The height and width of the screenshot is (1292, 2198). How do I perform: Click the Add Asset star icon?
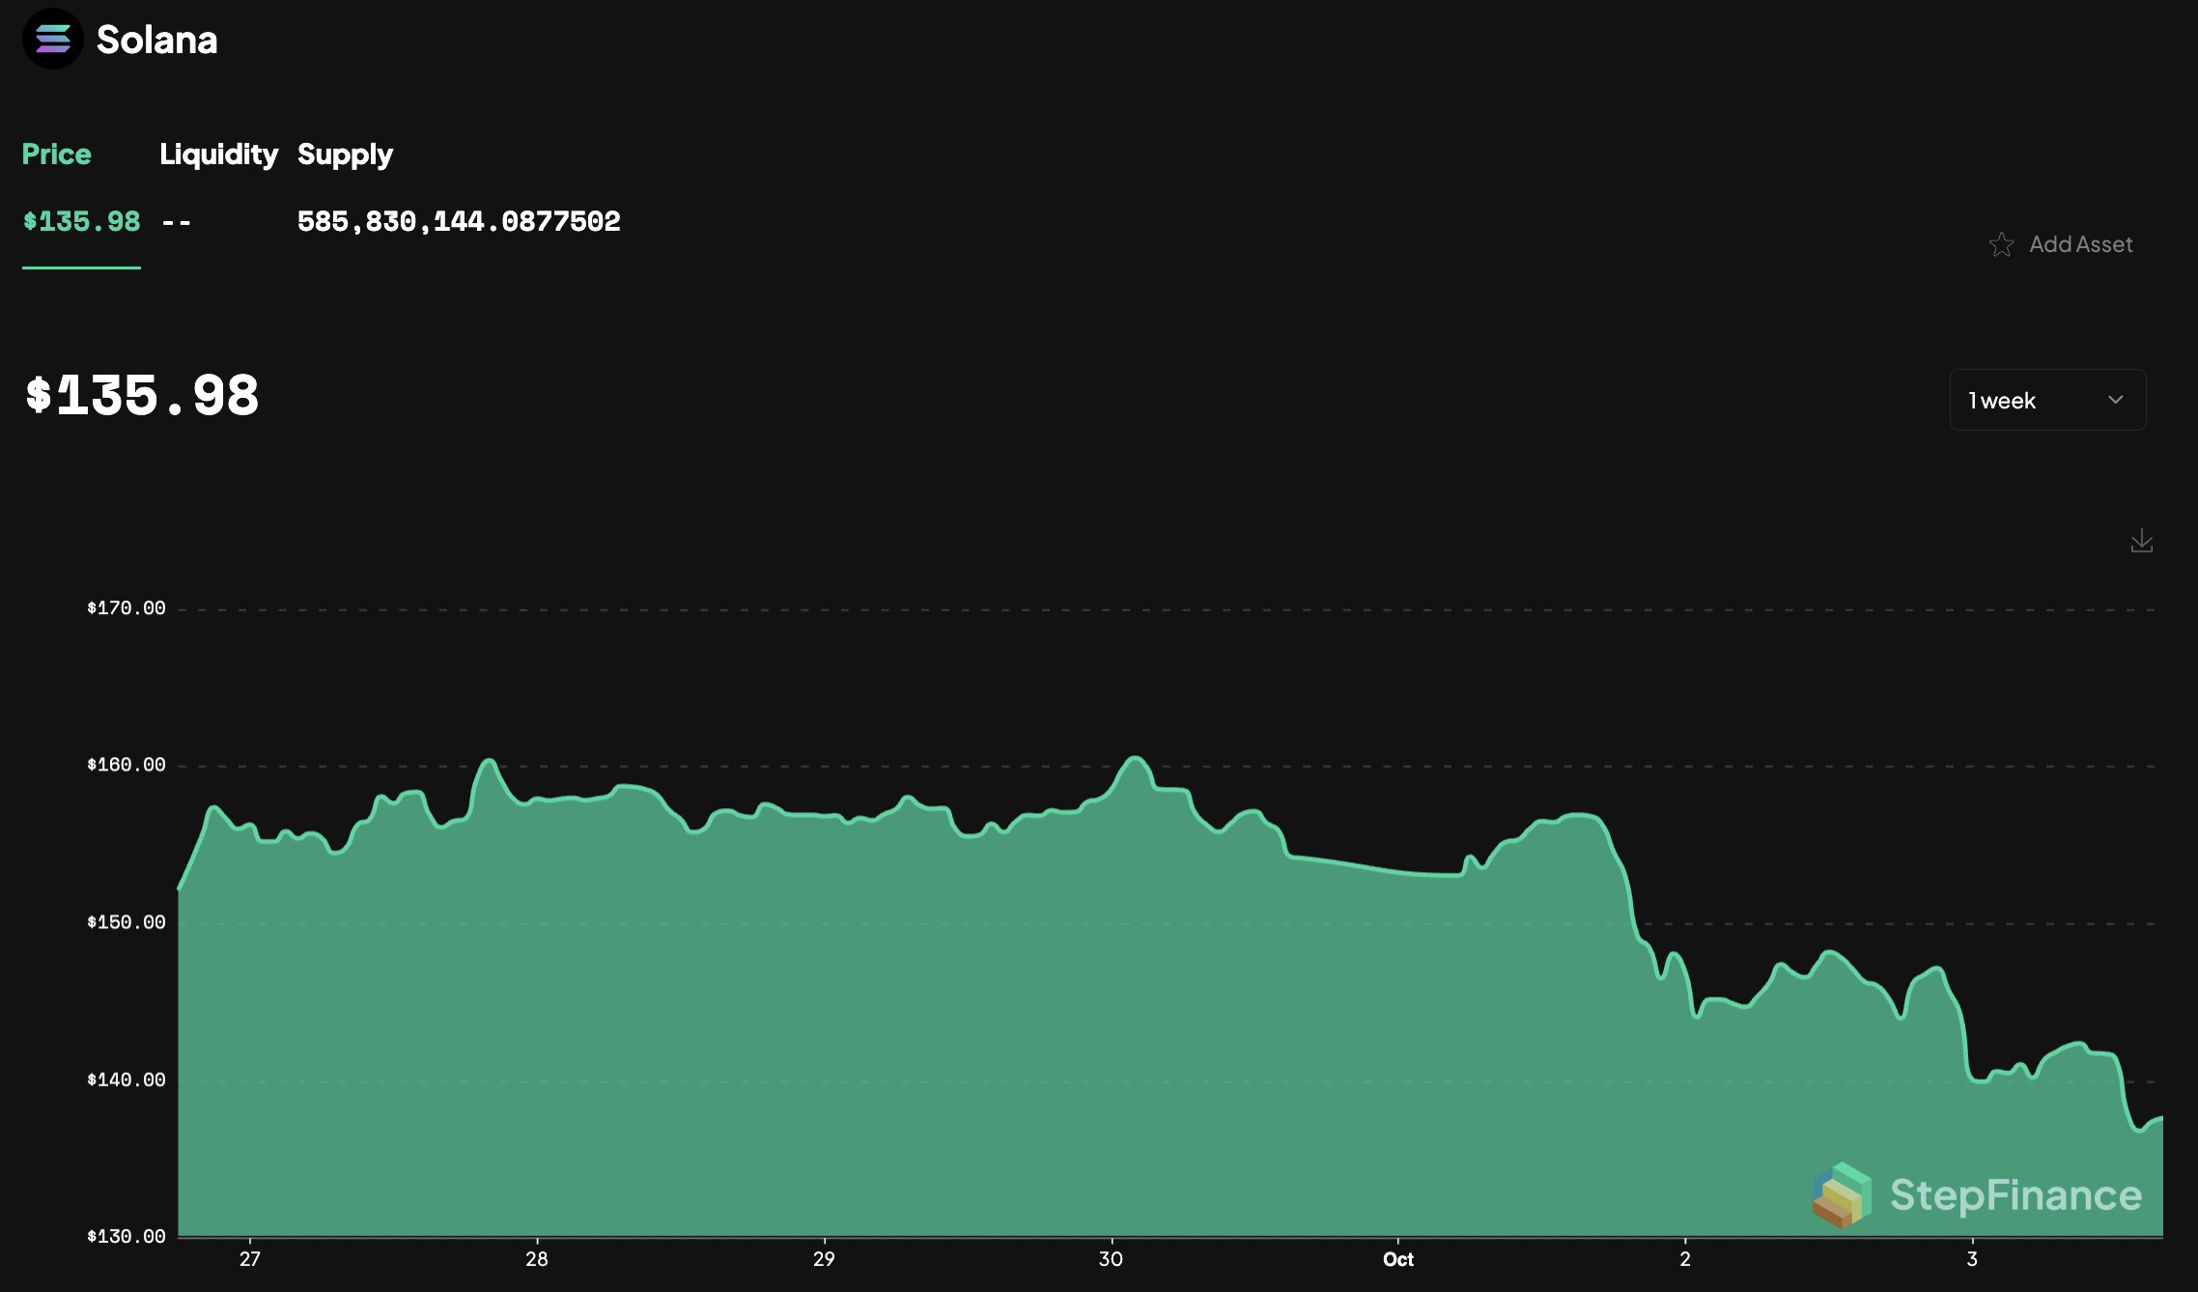point(2001,244)
